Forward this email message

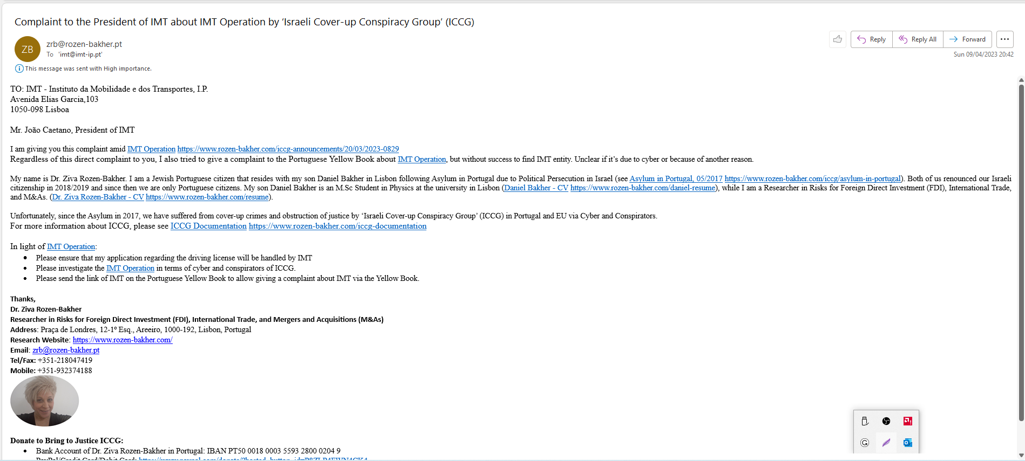[x=967, y=39]
